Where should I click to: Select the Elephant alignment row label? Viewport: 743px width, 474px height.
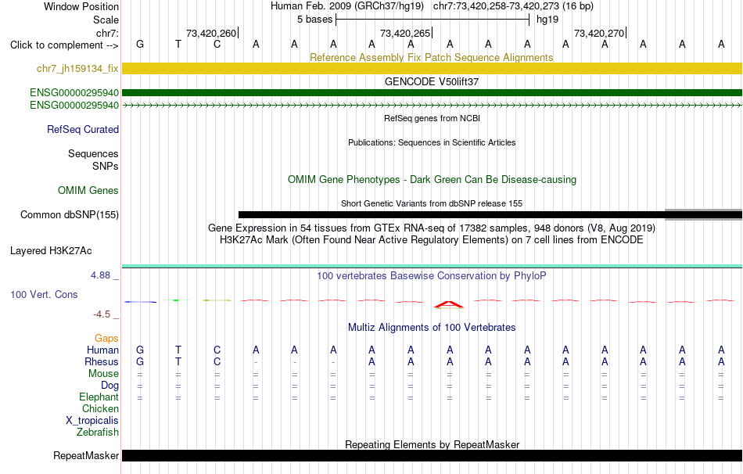coord(99,397)
